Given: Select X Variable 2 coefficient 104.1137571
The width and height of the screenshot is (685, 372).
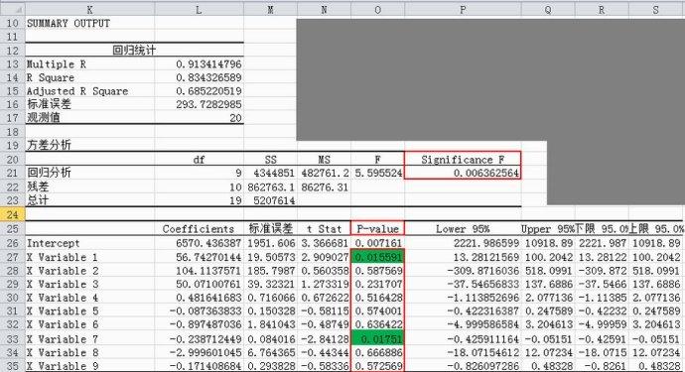Looking at the screenshot, I should click(x=200, y=271).
